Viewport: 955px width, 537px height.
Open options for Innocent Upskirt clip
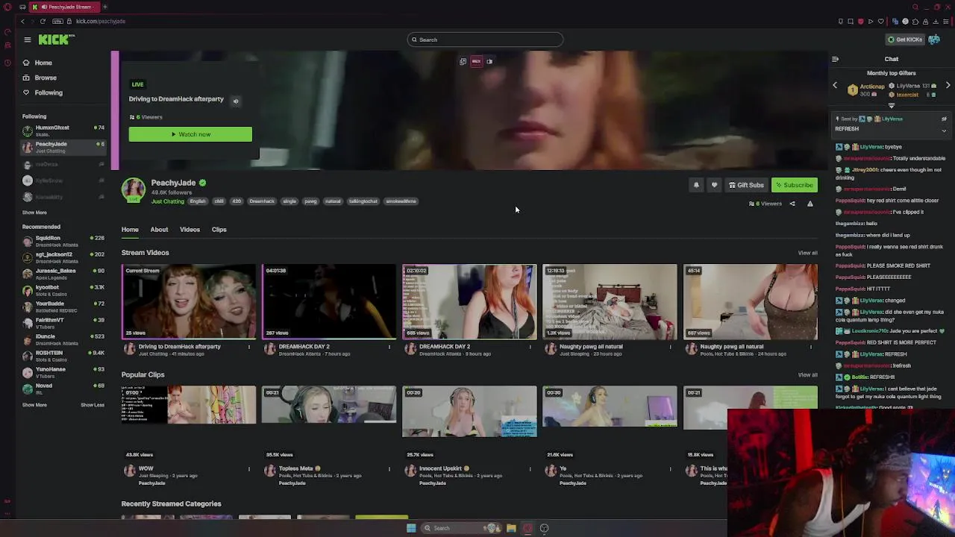[x=530, y=469]
